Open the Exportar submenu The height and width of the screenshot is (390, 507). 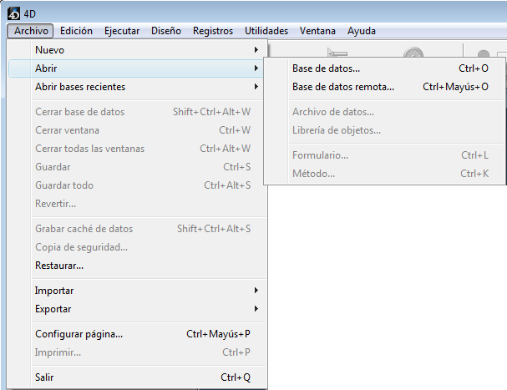click(x=54, y=309)
